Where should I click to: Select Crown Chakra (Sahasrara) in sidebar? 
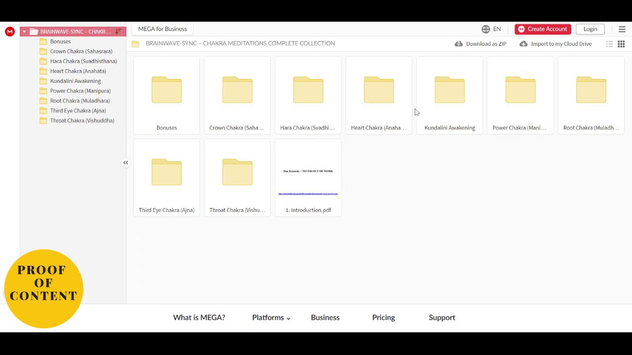click(x=81, y=51)
